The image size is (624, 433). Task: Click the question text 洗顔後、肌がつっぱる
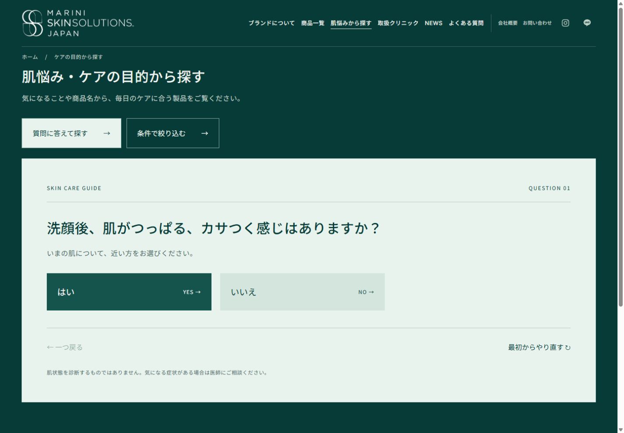pos(213,228)
